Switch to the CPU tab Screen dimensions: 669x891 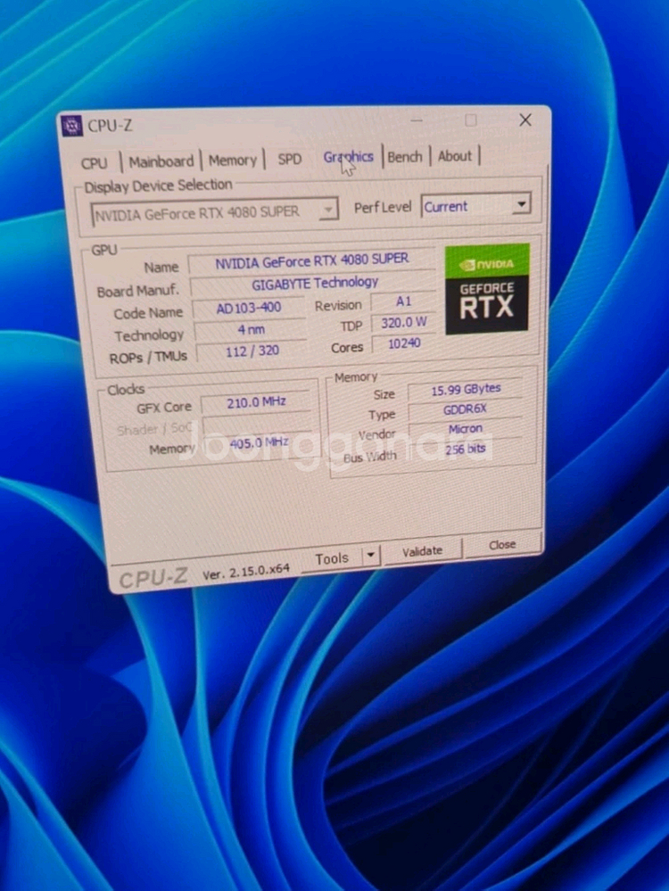95,163
